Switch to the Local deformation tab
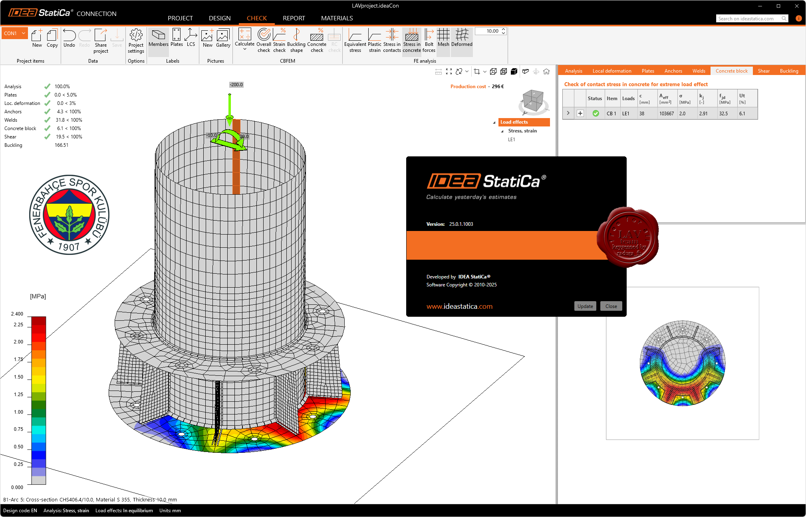This screenshot has width=806, height=517. (612, 71)
